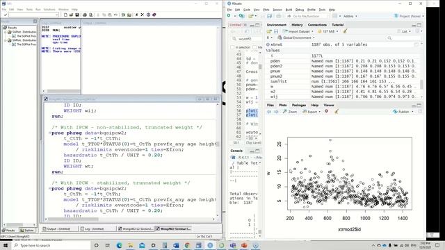Click expand arrow beside xtrwt data frame
Image resolution: width=445 pixels, height=250 pixels.
268,44
